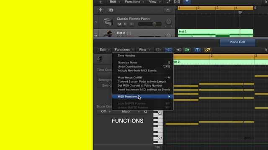The image size is (268, 150).
Task: Click the Classic Electric Piano instrument icon
Action: pos(108,22)
